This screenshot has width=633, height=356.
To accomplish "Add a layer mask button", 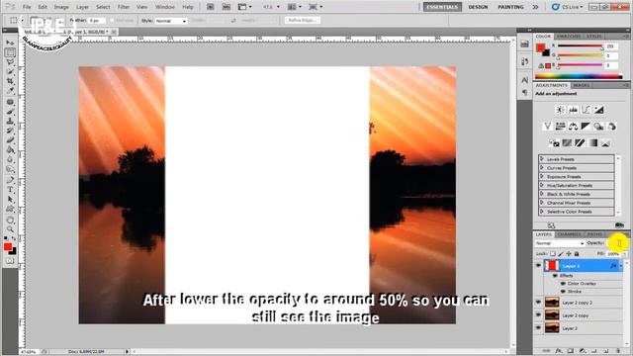I will (571, 351).
